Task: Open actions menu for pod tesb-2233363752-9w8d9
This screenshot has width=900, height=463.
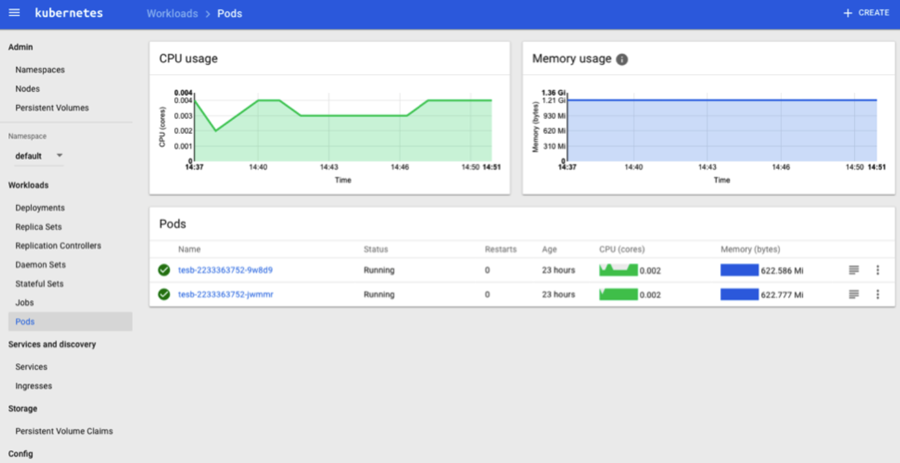Action: (877, 270)
